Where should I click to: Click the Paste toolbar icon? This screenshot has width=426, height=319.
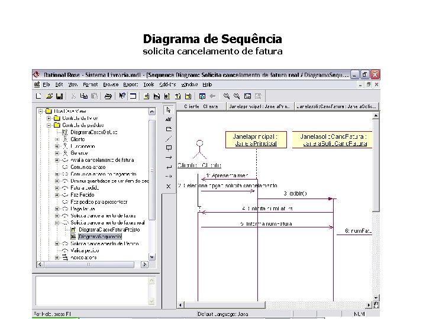[94, 96]
